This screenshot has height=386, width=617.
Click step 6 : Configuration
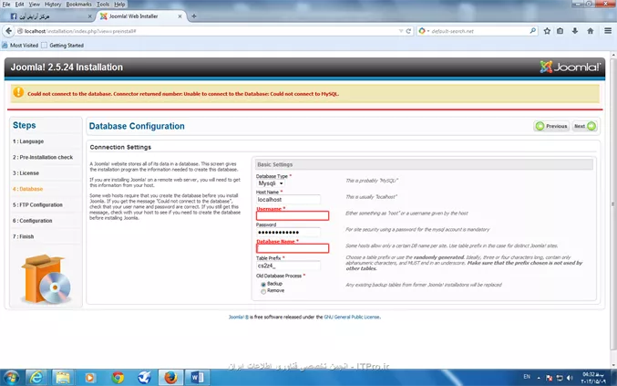pos(32,221)
